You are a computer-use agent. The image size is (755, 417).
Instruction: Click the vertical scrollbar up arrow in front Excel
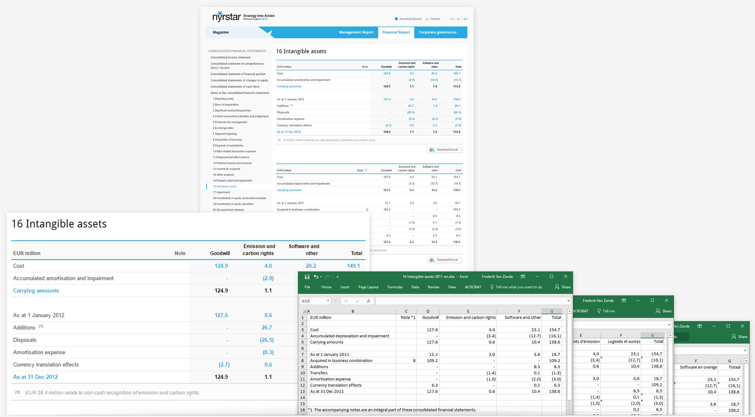pos(569,311)
